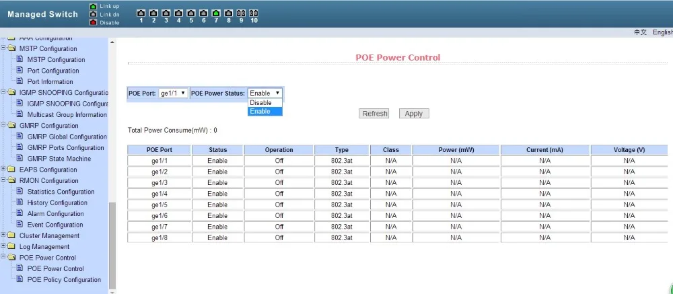
Task: Click the GMRP Configuration folder icon
Action: (11, 126)
